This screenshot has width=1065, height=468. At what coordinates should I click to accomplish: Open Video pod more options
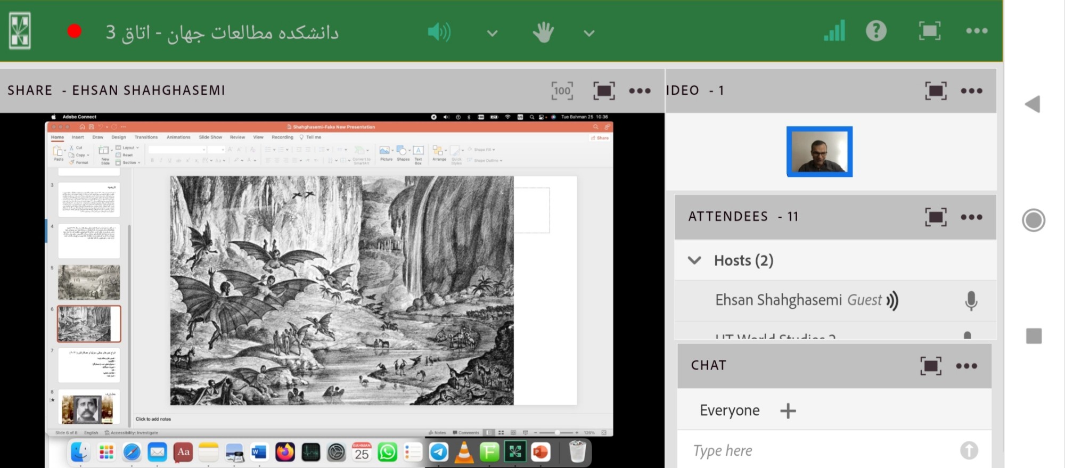[971, 91]
